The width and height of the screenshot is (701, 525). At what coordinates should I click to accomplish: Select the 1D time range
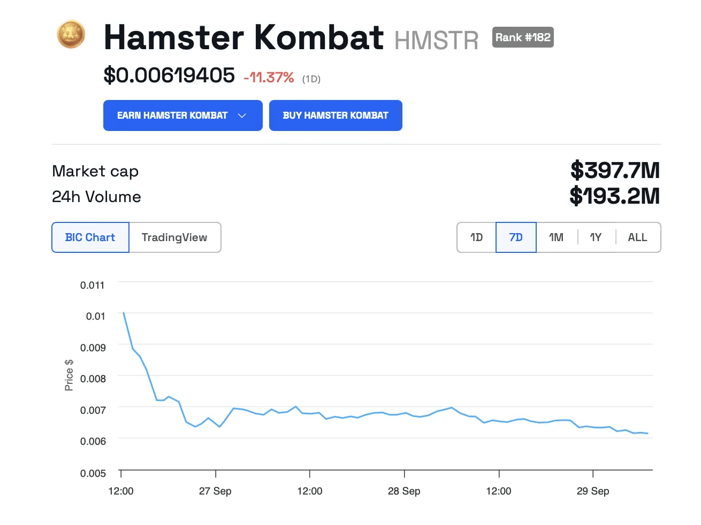(x=476, y=237)
